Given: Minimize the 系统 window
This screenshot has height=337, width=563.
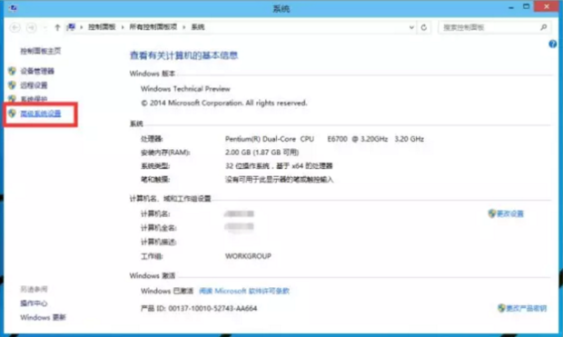Looking at the screenshot, I should pyautogui.click(x=511, y=7).
